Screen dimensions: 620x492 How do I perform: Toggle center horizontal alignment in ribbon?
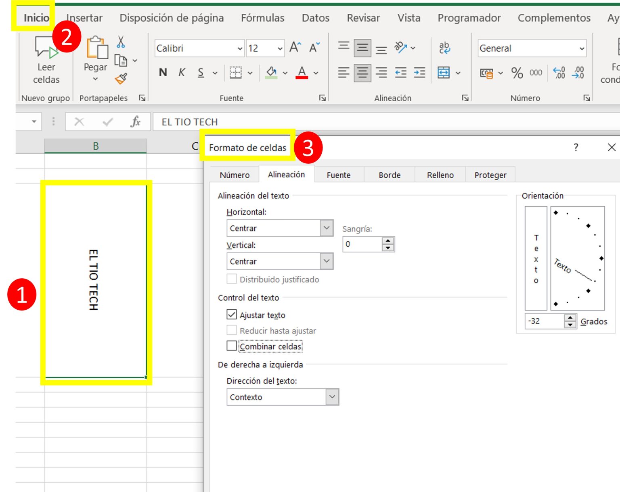pos(362,73)
